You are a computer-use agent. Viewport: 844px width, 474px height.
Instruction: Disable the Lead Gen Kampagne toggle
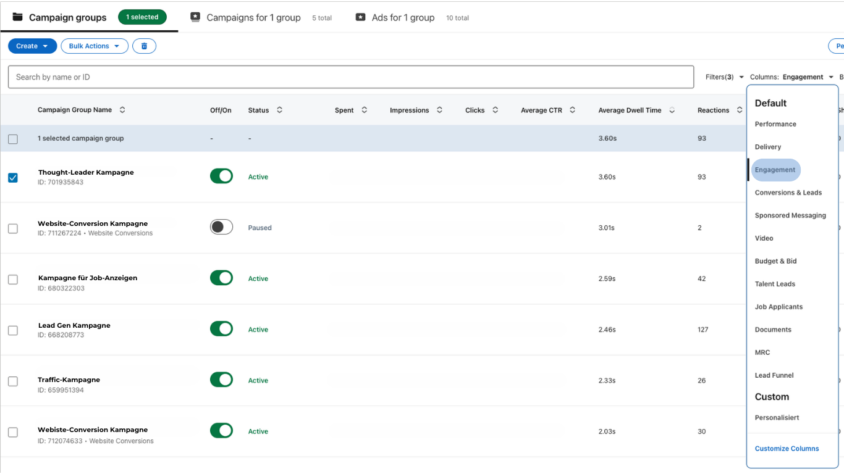(221, 329)
